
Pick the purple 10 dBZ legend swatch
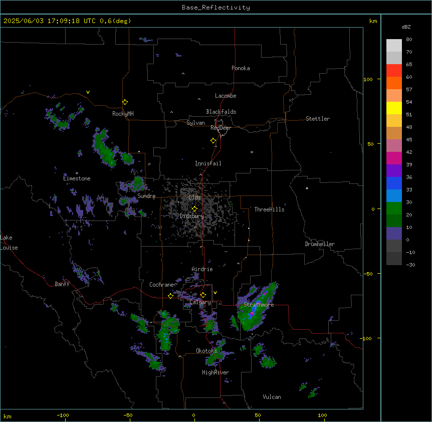394,234
